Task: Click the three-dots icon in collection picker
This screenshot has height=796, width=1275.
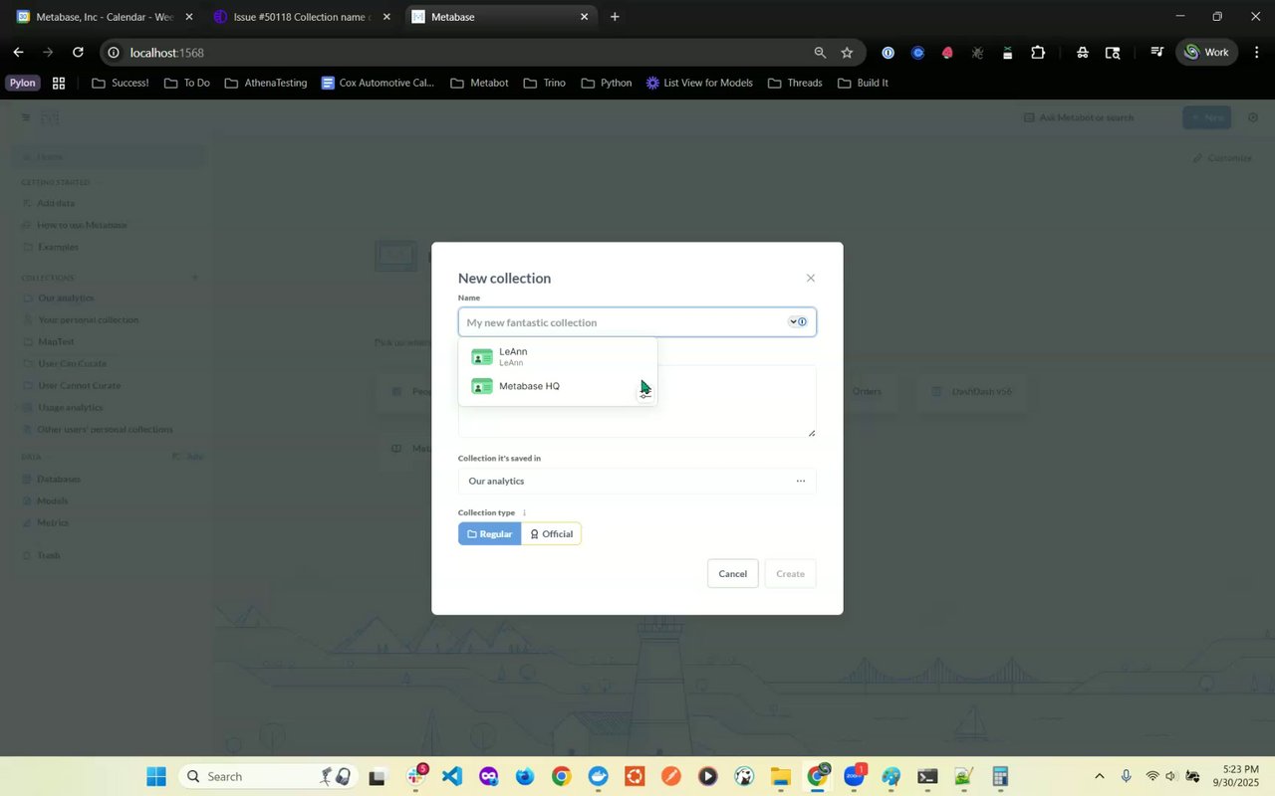Action: [800, 481]
